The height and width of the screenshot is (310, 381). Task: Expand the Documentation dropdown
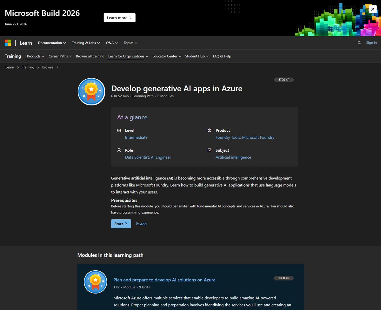(52, 43)
